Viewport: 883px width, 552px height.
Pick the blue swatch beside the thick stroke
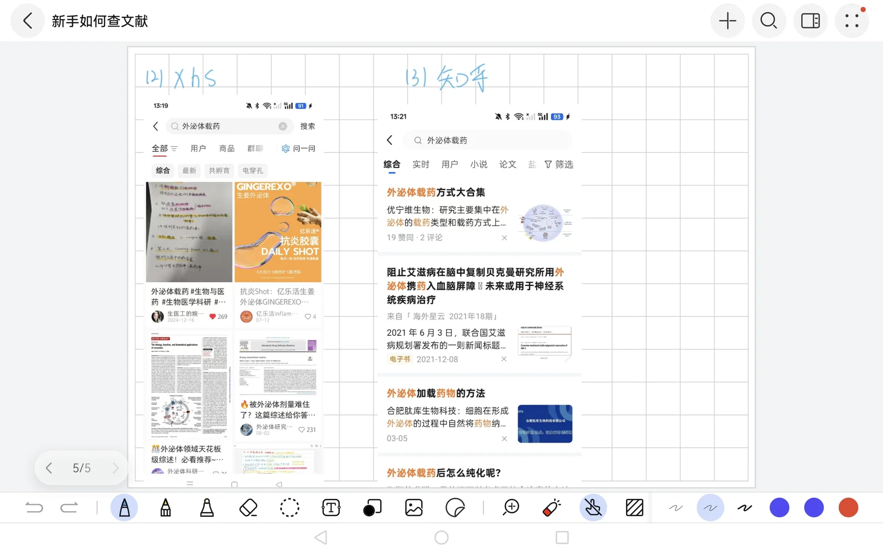(x=779, y=508)
